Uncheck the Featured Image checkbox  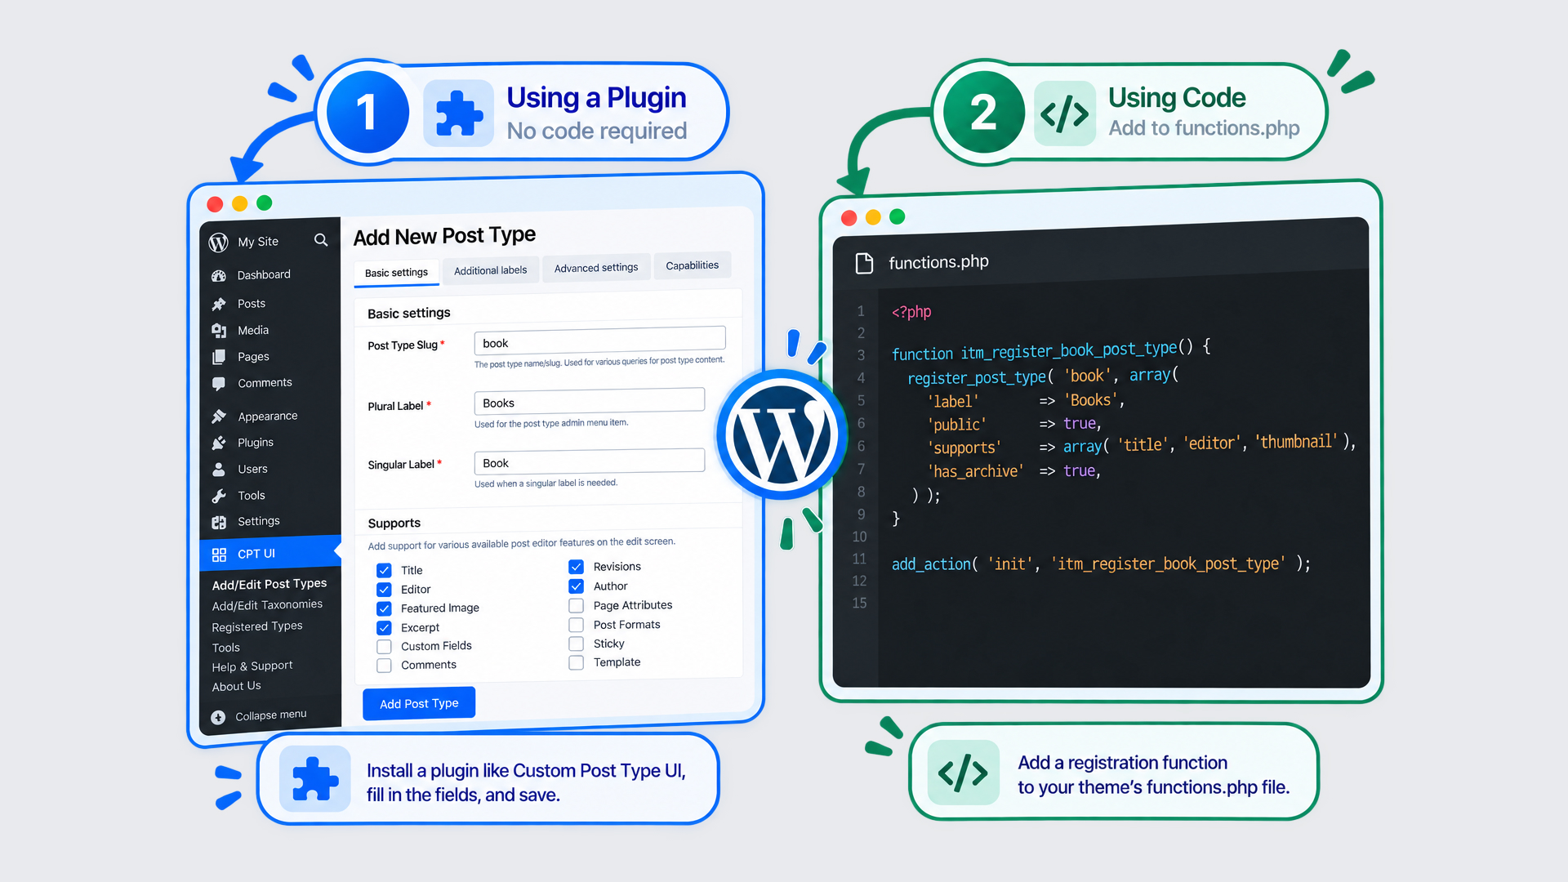384,608
